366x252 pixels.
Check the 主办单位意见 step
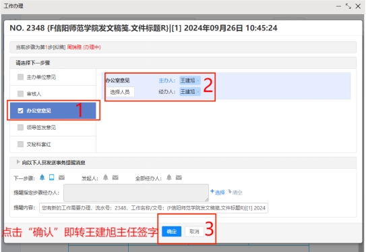[x=20, y=77]
